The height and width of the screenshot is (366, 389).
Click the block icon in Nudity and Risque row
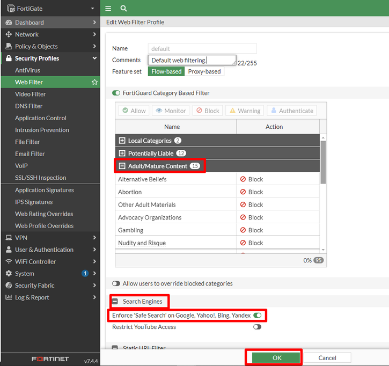click(x=243, y=243)
